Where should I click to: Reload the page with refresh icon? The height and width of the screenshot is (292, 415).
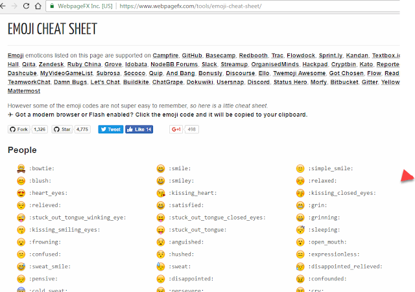(x=26, y=6)
